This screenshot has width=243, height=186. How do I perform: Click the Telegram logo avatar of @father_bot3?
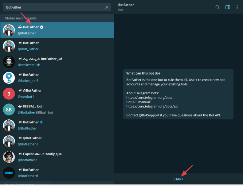[9, 78]
